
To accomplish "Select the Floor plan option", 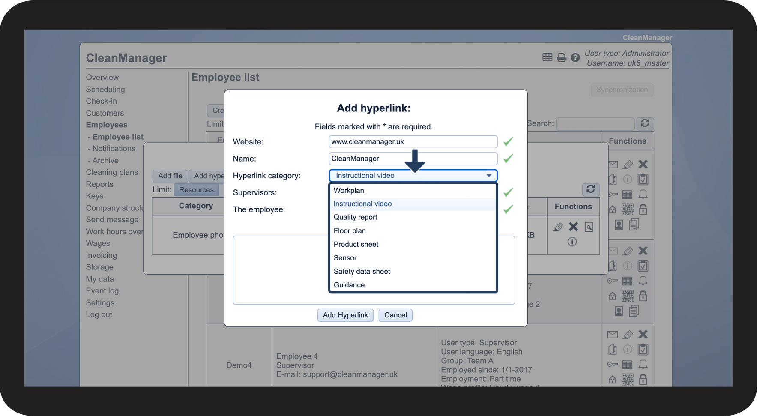I will (x=413, y=231).
